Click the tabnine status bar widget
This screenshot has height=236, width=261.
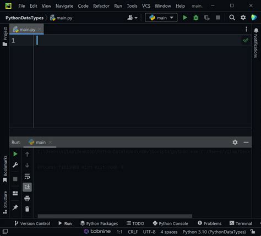click(97, 232)
